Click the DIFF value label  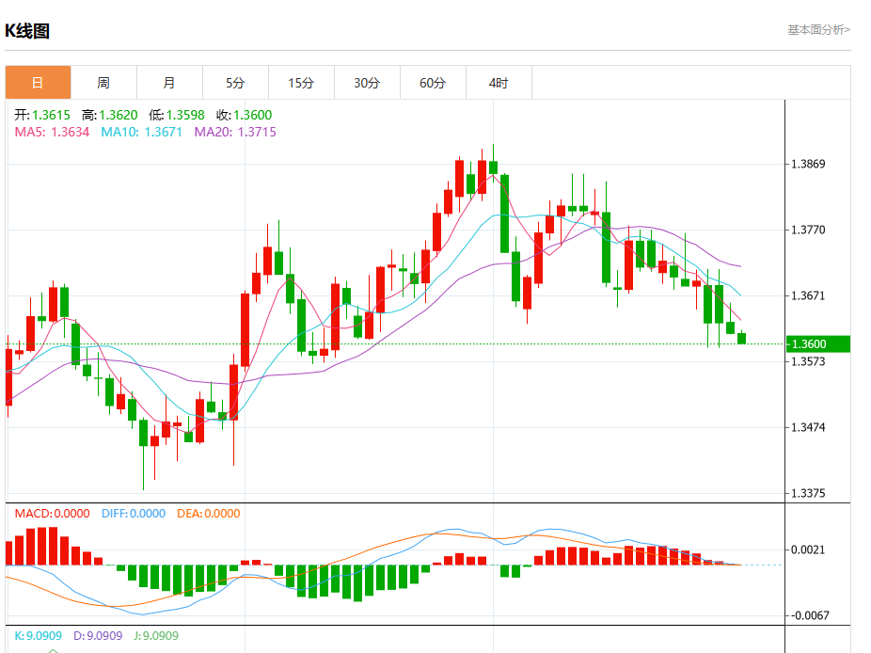click(x=133, y=514)
